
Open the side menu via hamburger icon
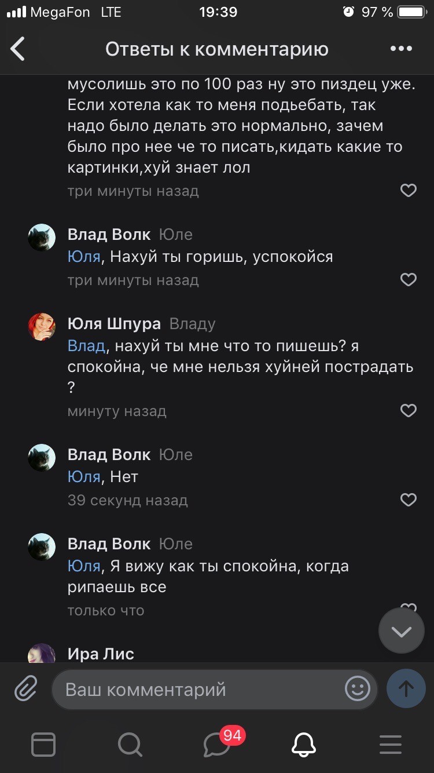[391, 745]
